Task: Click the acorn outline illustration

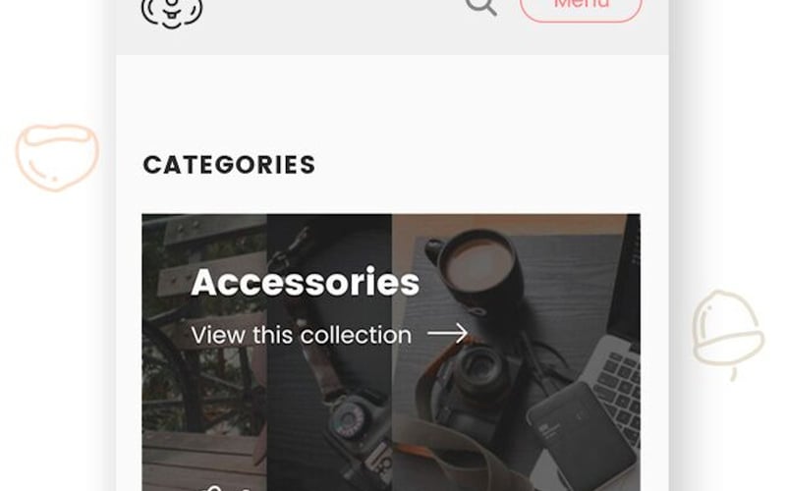Action: [728, 333]
